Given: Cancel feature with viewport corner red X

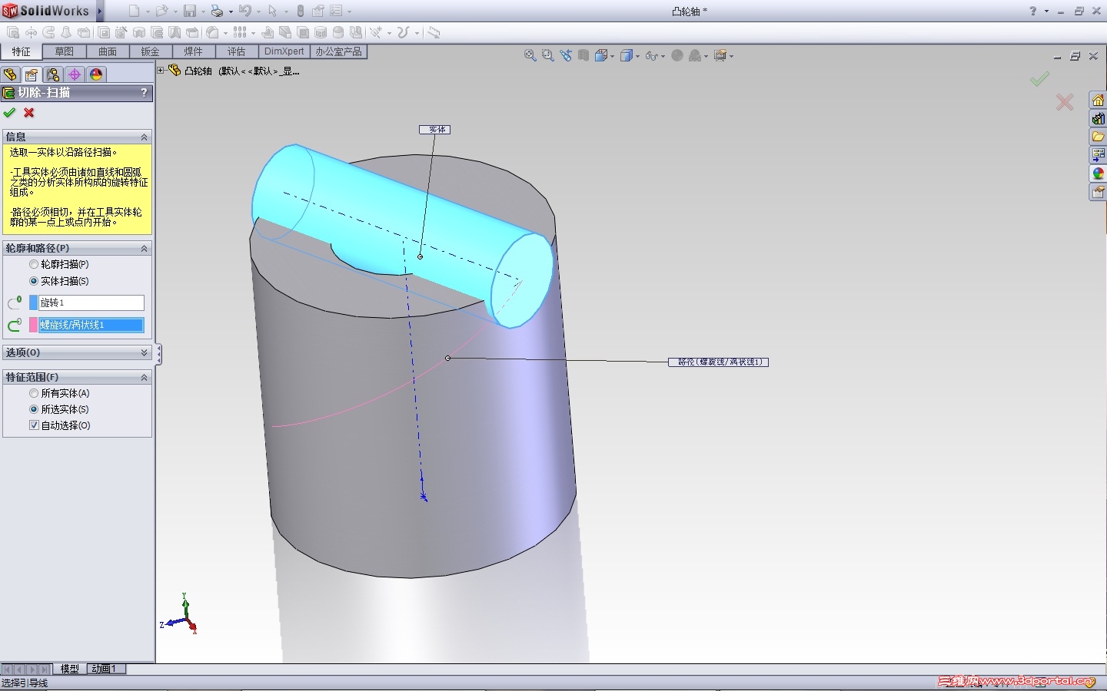Looking at the screenshot, I should tap(1065, 102).
